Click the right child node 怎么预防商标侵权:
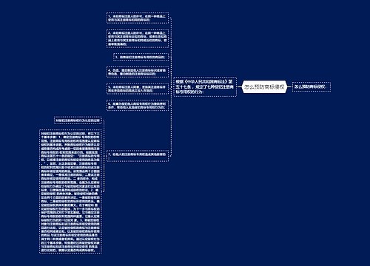This screenshot has height=266, width=370. pos(312,86)
